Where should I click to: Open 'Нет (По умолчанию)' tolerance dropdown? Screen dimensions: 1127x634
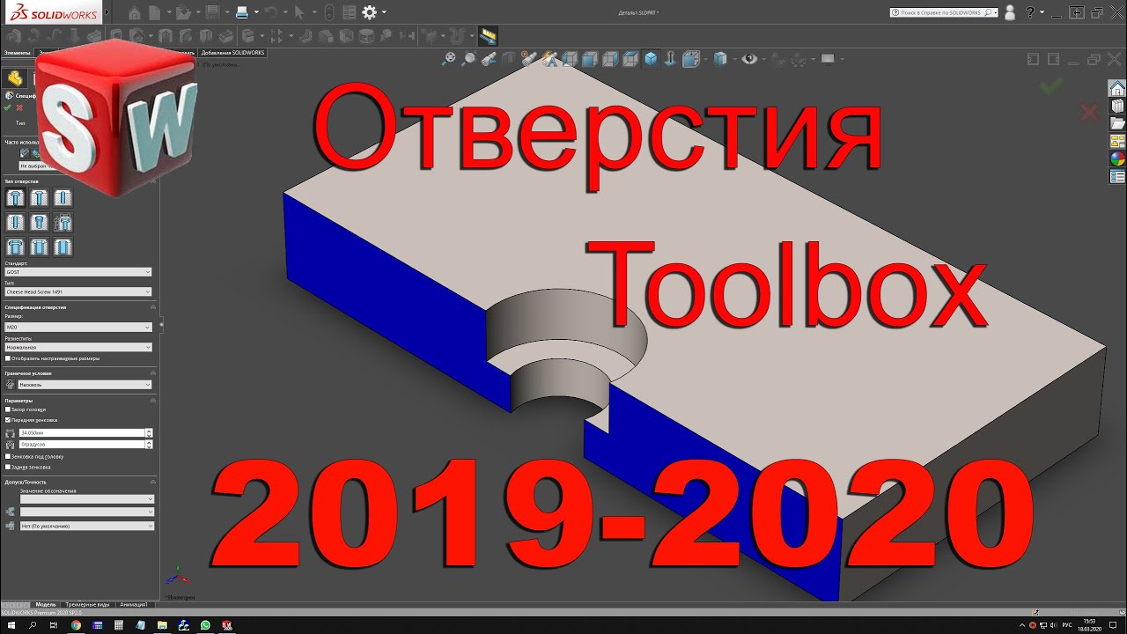pyautogui.click(x=86, y=526)
